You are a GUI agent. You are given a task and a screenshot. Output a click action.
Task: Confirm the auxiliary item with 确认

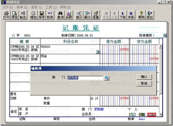[x=144, y=77]
